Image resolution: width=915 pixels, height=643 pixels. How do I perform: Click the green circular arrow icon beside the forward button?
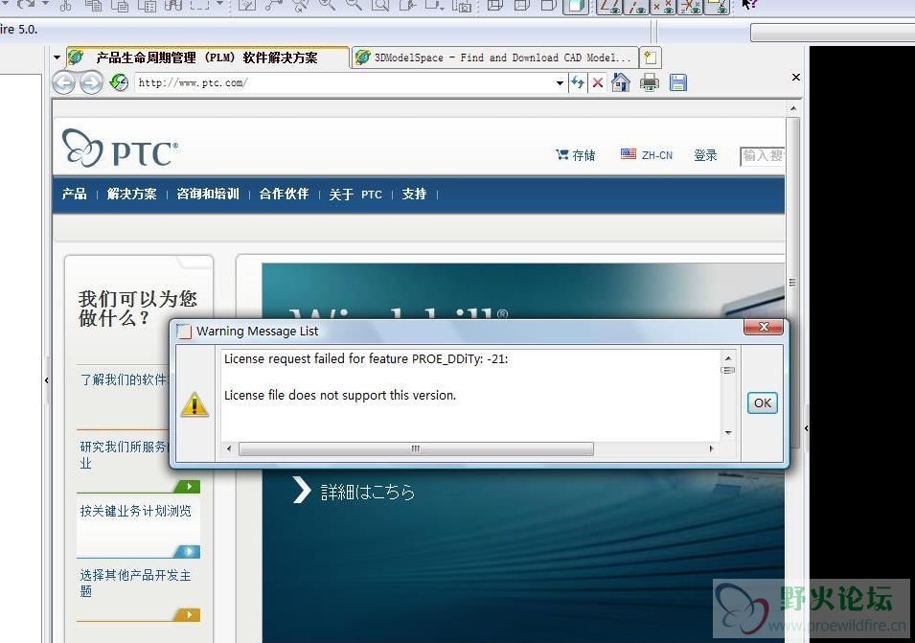120,82
